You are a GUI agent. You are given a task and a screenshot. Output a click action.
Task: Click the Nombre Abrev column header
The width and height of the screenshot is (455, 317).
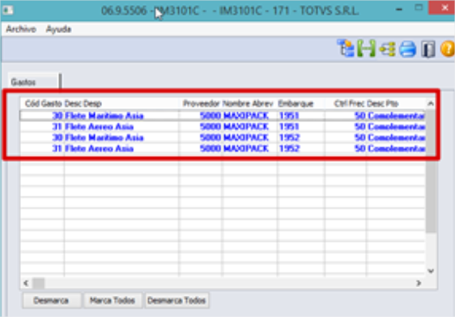[249, 104]
